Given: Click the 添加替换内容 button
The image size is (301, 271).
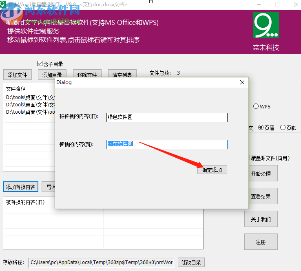Looking at the screenshot, I should (x=21, y=187).
